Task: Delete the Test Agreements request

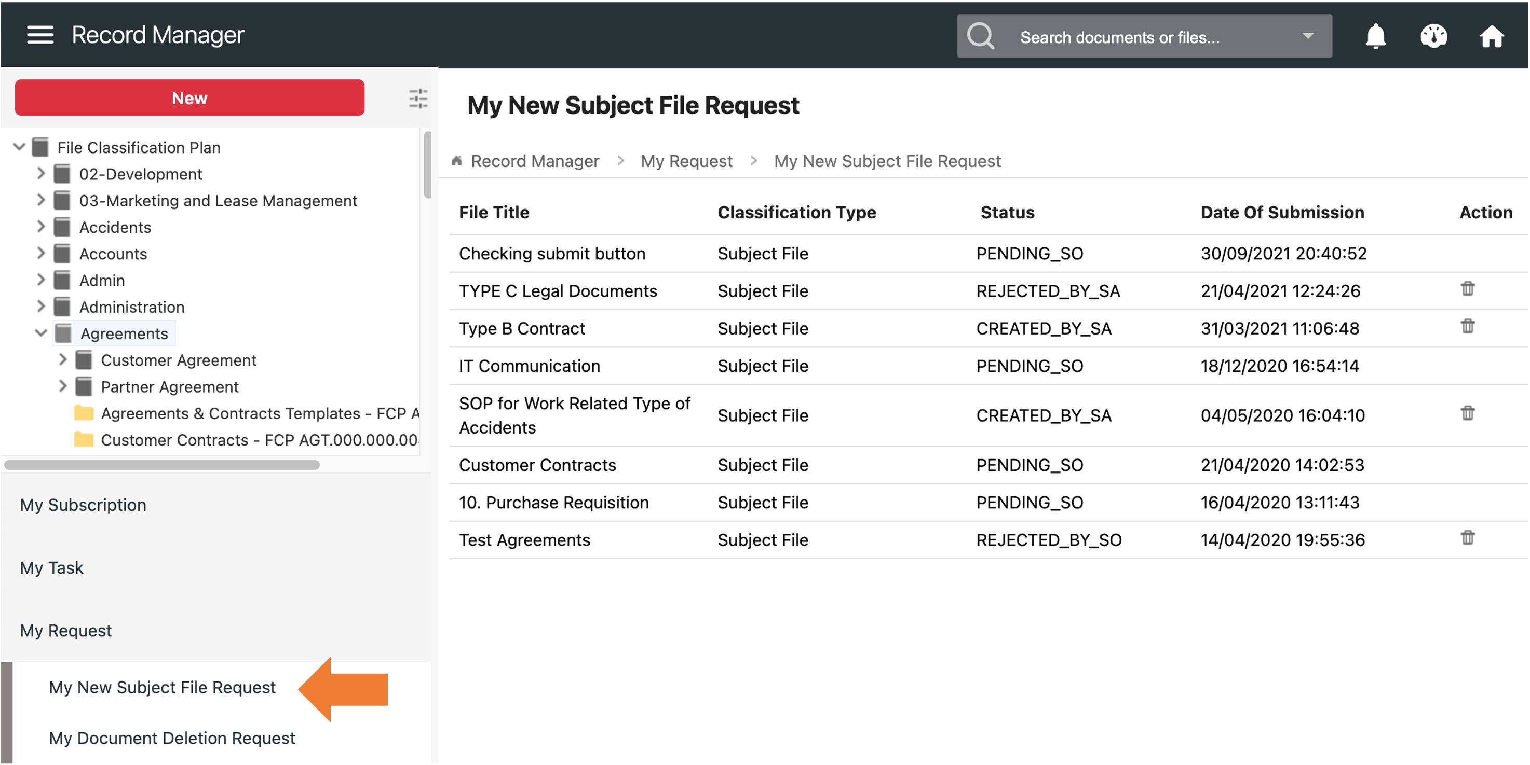Action: 1467,538
